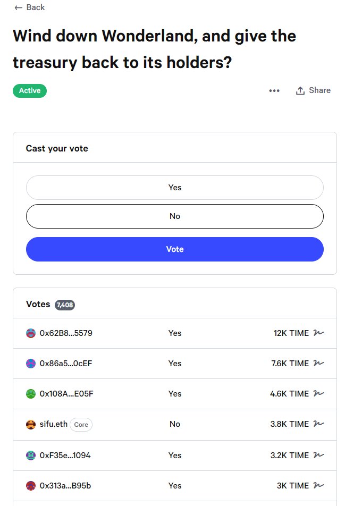The width and height of the screenshot is (345, 506).
Task: Open signature icon for 0x62B8...5579 vote
Action: click(319, 333)
